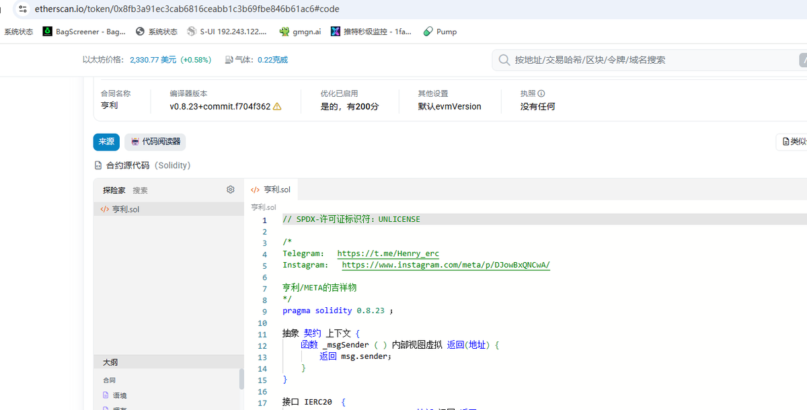Screen dimensions: 807x410
Task: Click the outline panel scrollbar thumb
Action: pos(241,379)
